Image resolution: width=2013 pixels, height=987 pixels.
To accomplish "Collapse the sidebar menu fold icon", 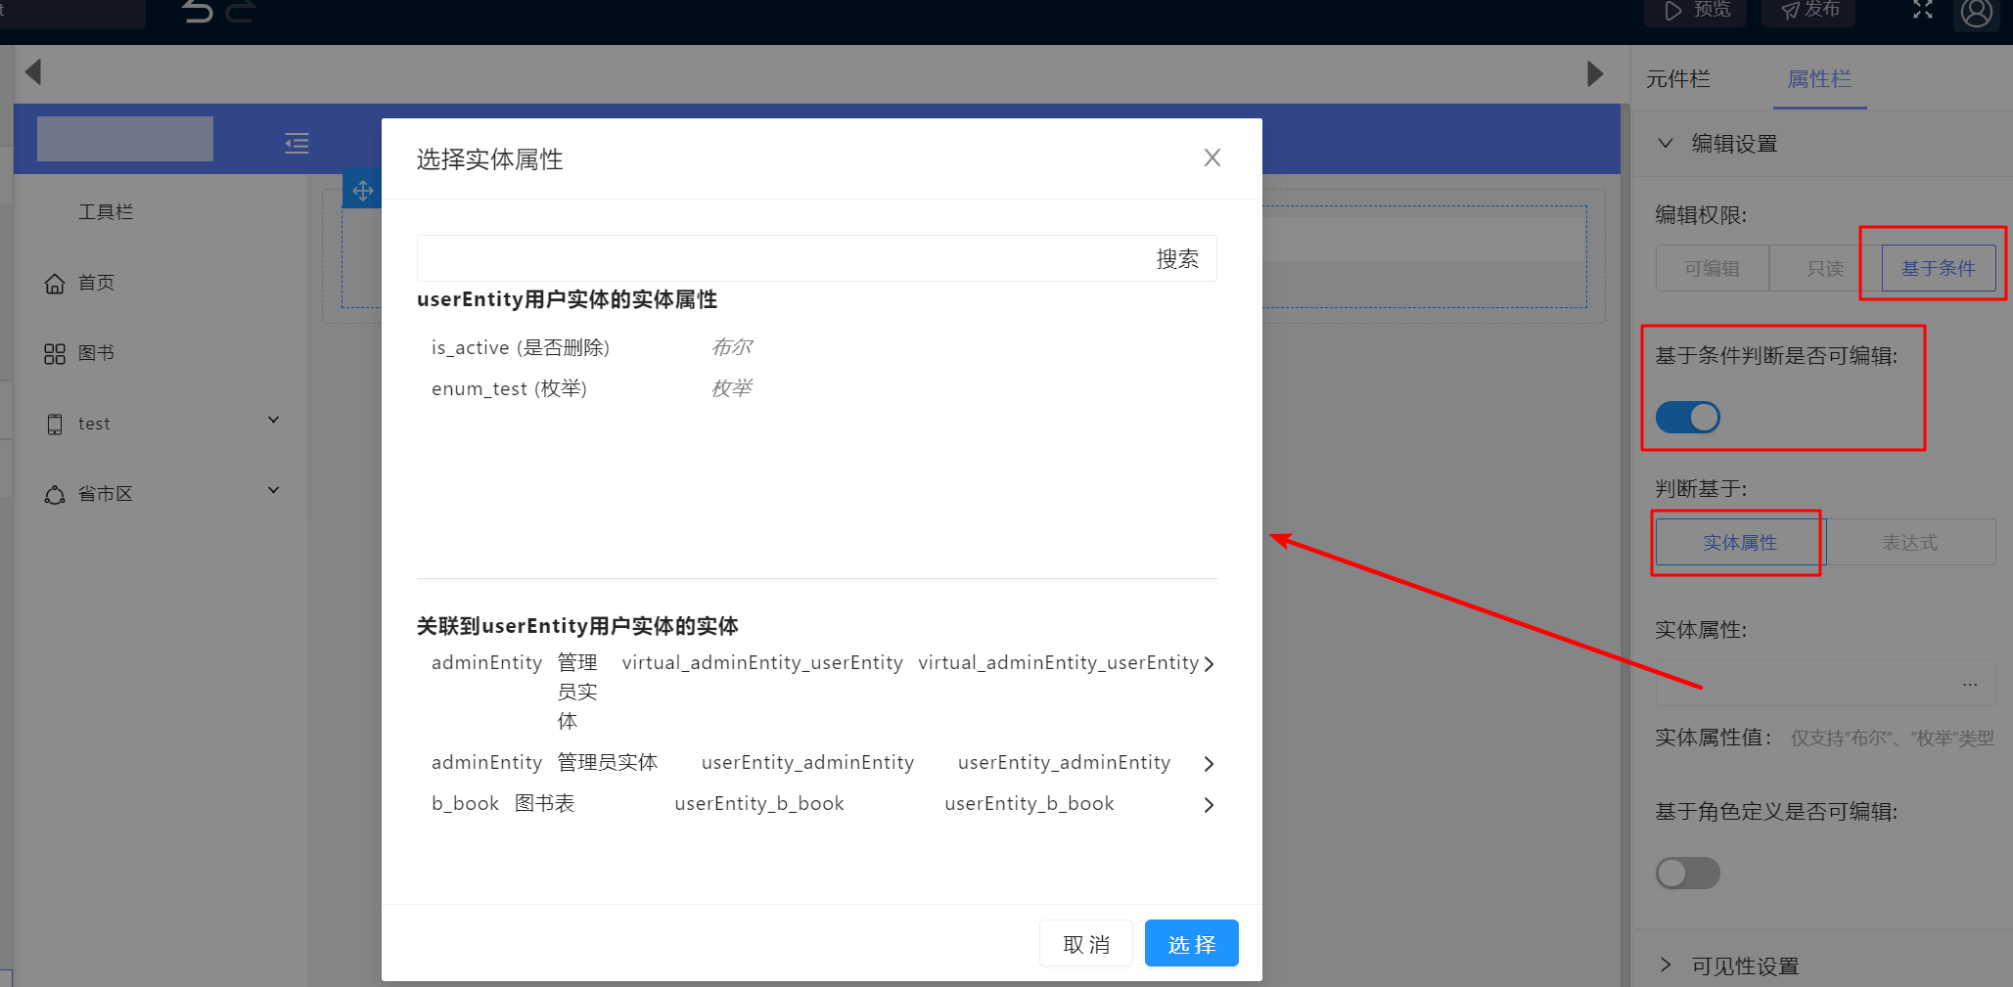I will (297, 144).
